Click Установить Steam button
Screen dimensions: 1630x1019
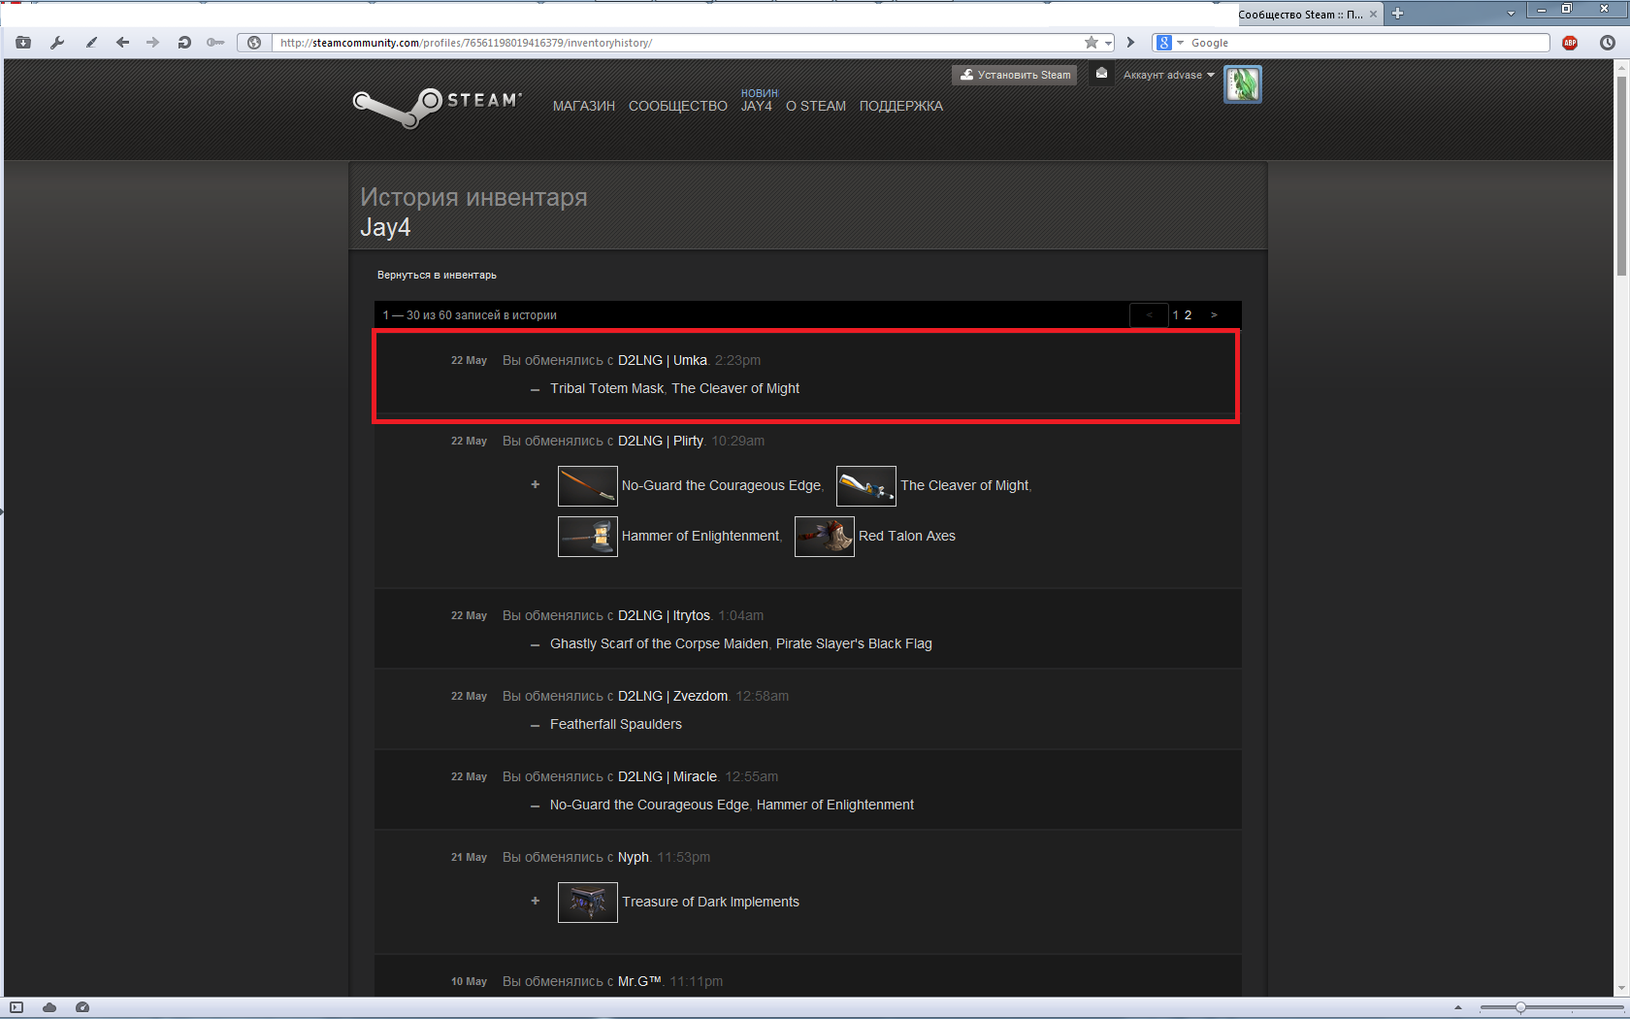point(1015,75)
